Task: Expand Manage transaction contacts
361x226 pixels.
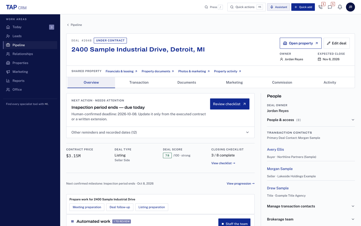Action: pyautogui.click(x=311, y=206)
